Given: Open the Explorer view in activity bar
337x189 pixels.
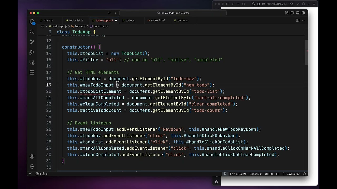Looking at the screenshot, I should (x=32, y=22).
